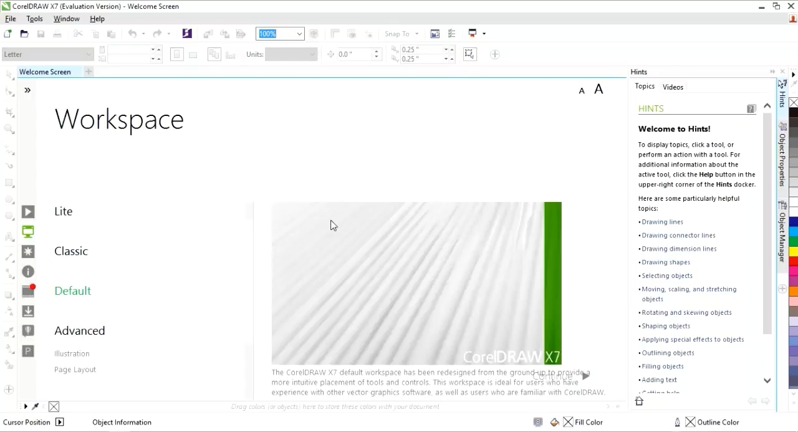The image size is (798, 432).
Task: Select the Illustration workspace option
Action: pyautogui.click(x=72, y=353)
